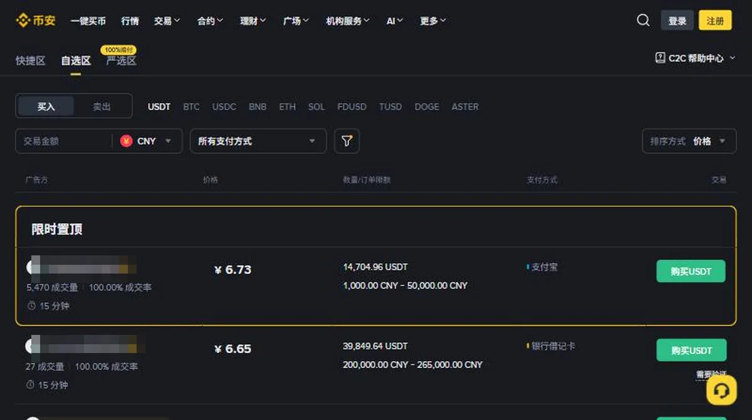Expand the 合约 menu dropdown
The width and height of the screenshot is (752, 420).
tap(210, 21)
